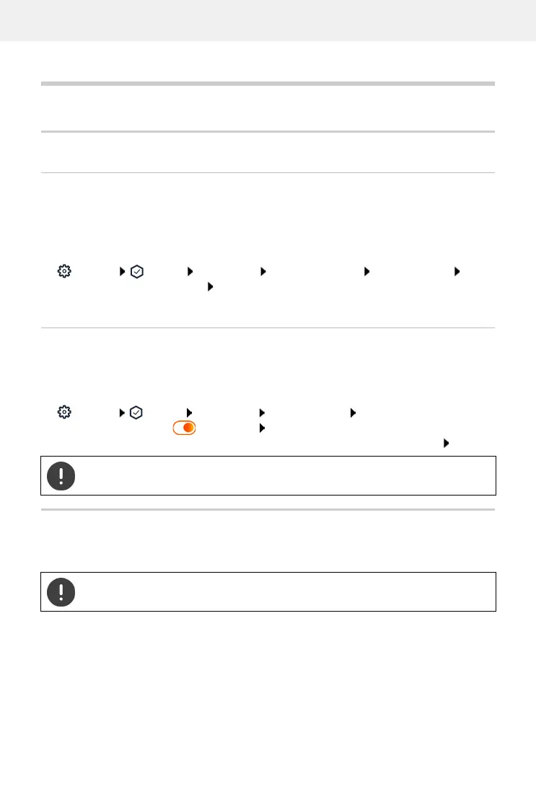Click the gray header bar at the page top
536x797 pixels.
tap(268, 20)
